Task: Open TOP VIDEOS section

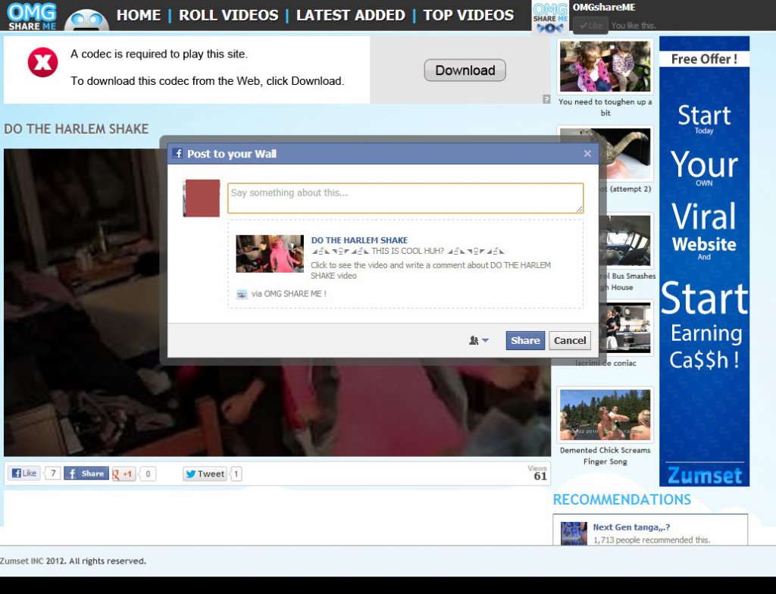Action: point(468,15)
